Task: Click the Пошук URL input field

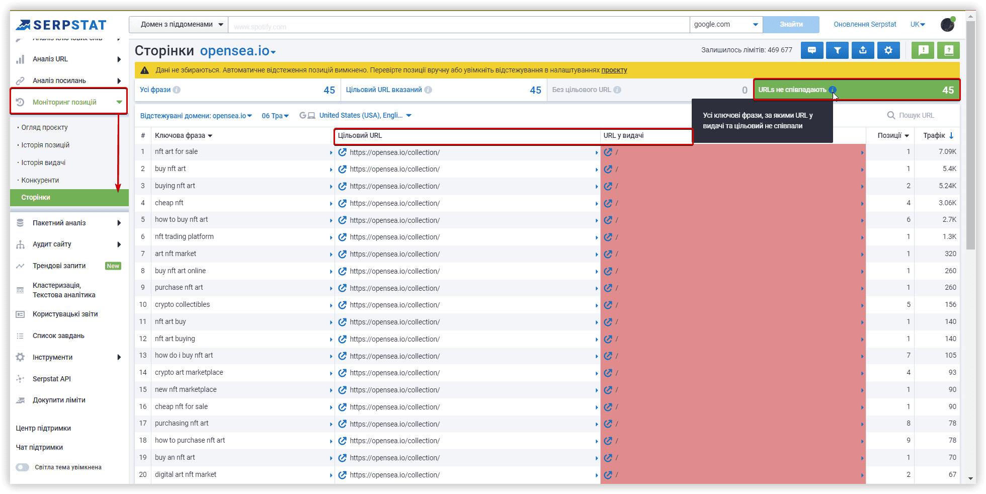Action: click(917, 115)
